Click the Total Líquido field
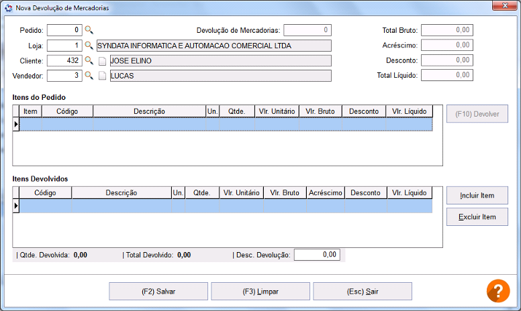Screen dimensions: 521x311 (447, 75)
